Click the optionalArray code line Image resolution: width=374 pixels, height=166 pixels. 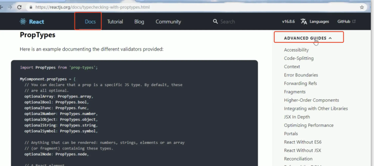[x=59, y=97]
